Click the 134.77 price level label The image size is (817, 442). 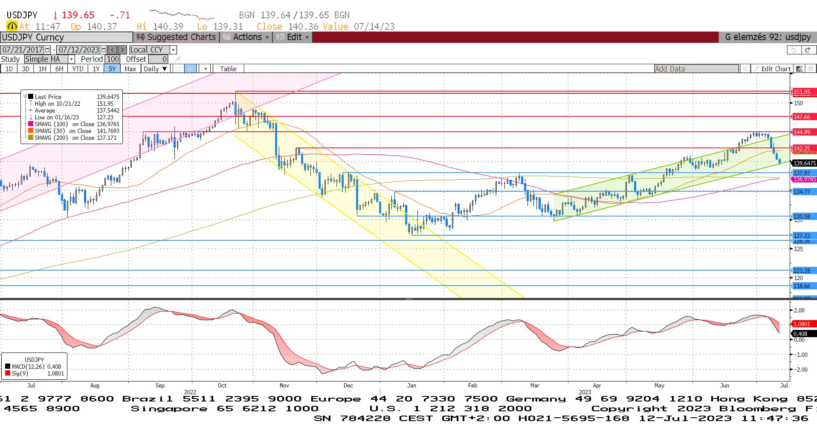[803, 192]
